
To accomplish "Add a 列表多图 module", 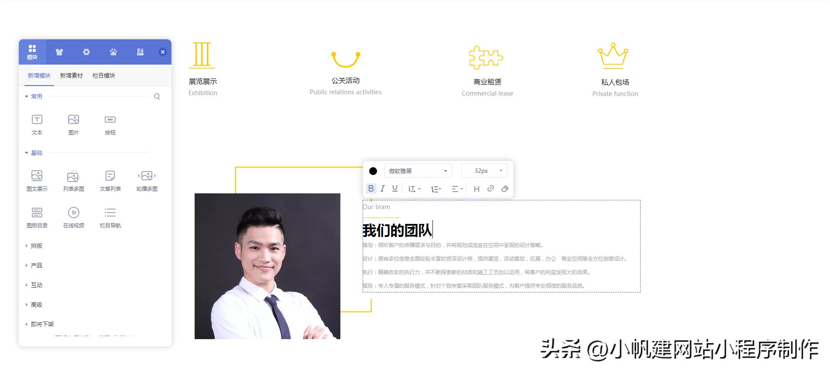I will click(x=74, y=181).
